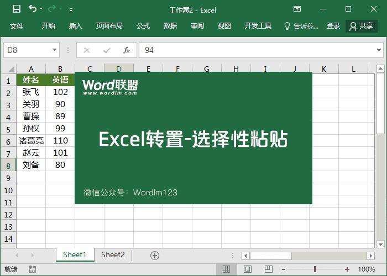This screenshot has width=387, height=276.
Task: Click the Cancel X icon in formula bar
Action: coord(87,50)
